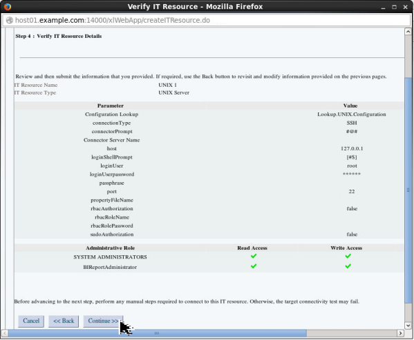Viewport: 414px width, 340px height.
Task: Click the sudoAuthorization false value
Action: (352, 234)
